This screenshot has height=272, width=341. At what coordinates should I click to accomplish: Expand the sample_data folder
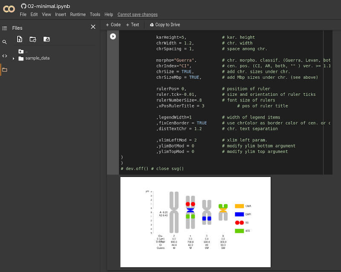(14, 58)
